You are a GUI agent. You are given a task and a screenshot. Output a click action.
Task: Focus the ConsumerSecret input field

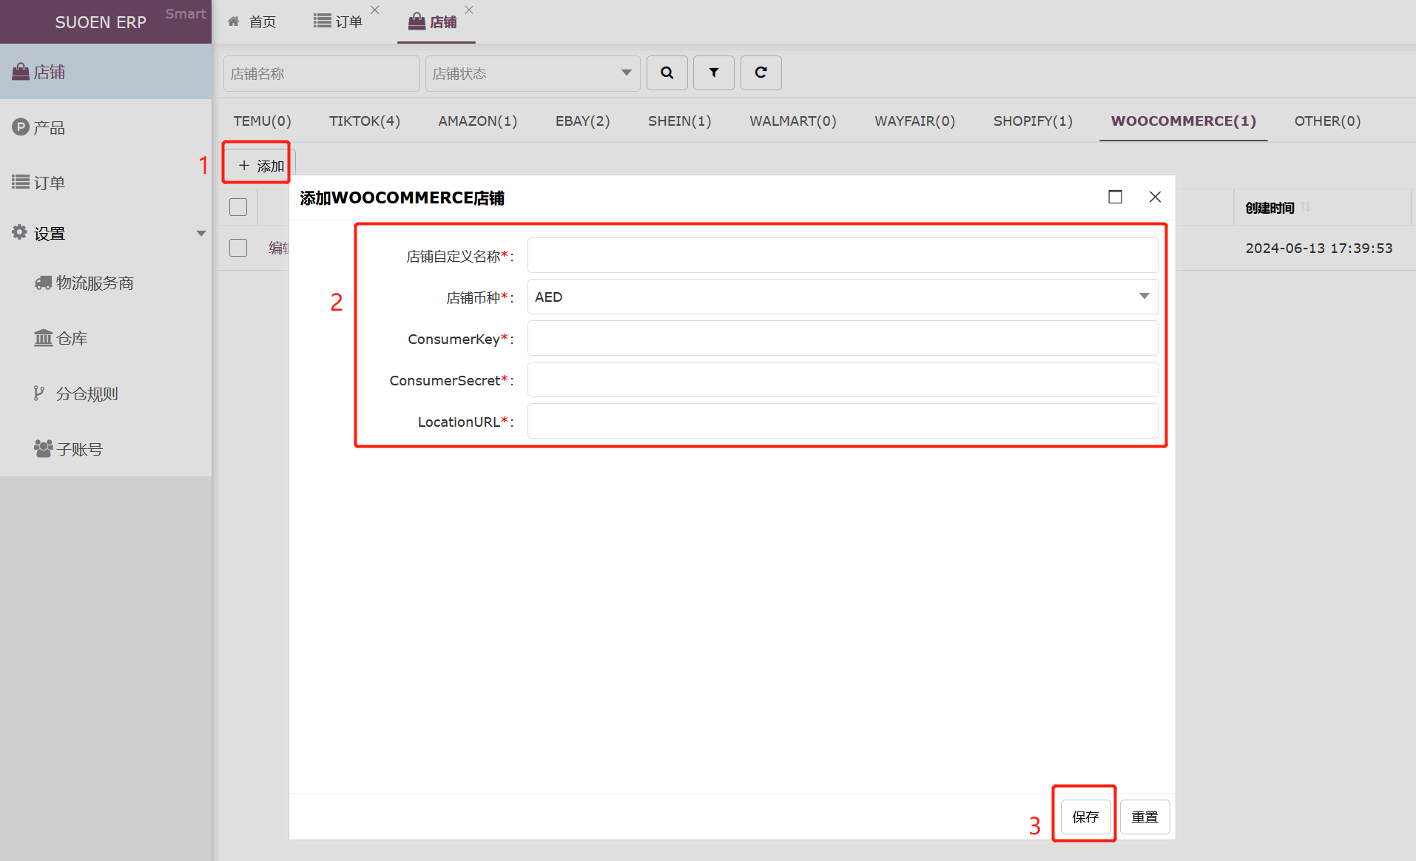(843, 379)
